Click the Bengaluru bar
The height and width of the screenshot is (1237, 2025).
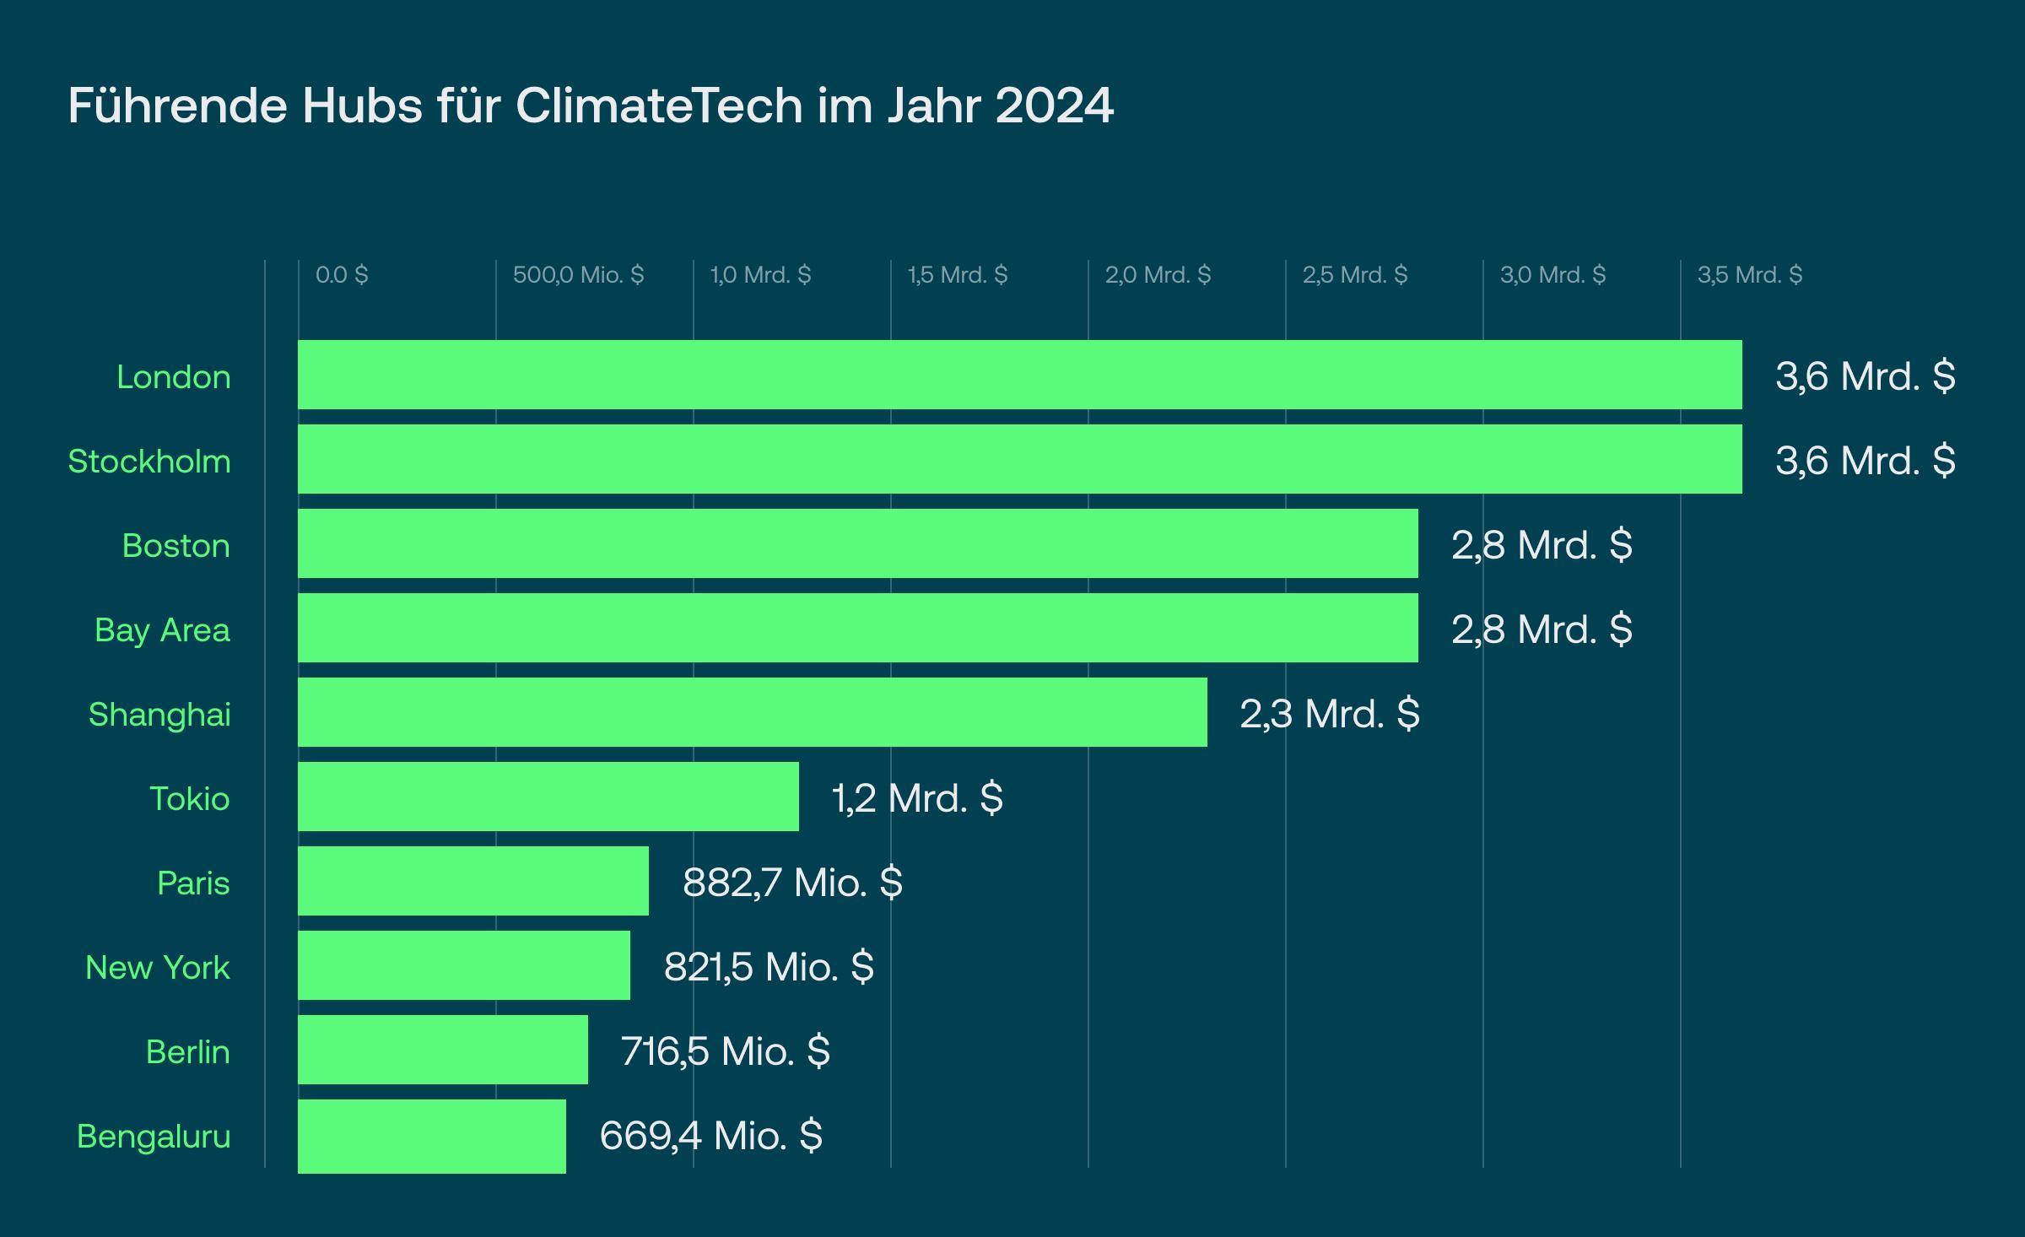(431, 1136)
